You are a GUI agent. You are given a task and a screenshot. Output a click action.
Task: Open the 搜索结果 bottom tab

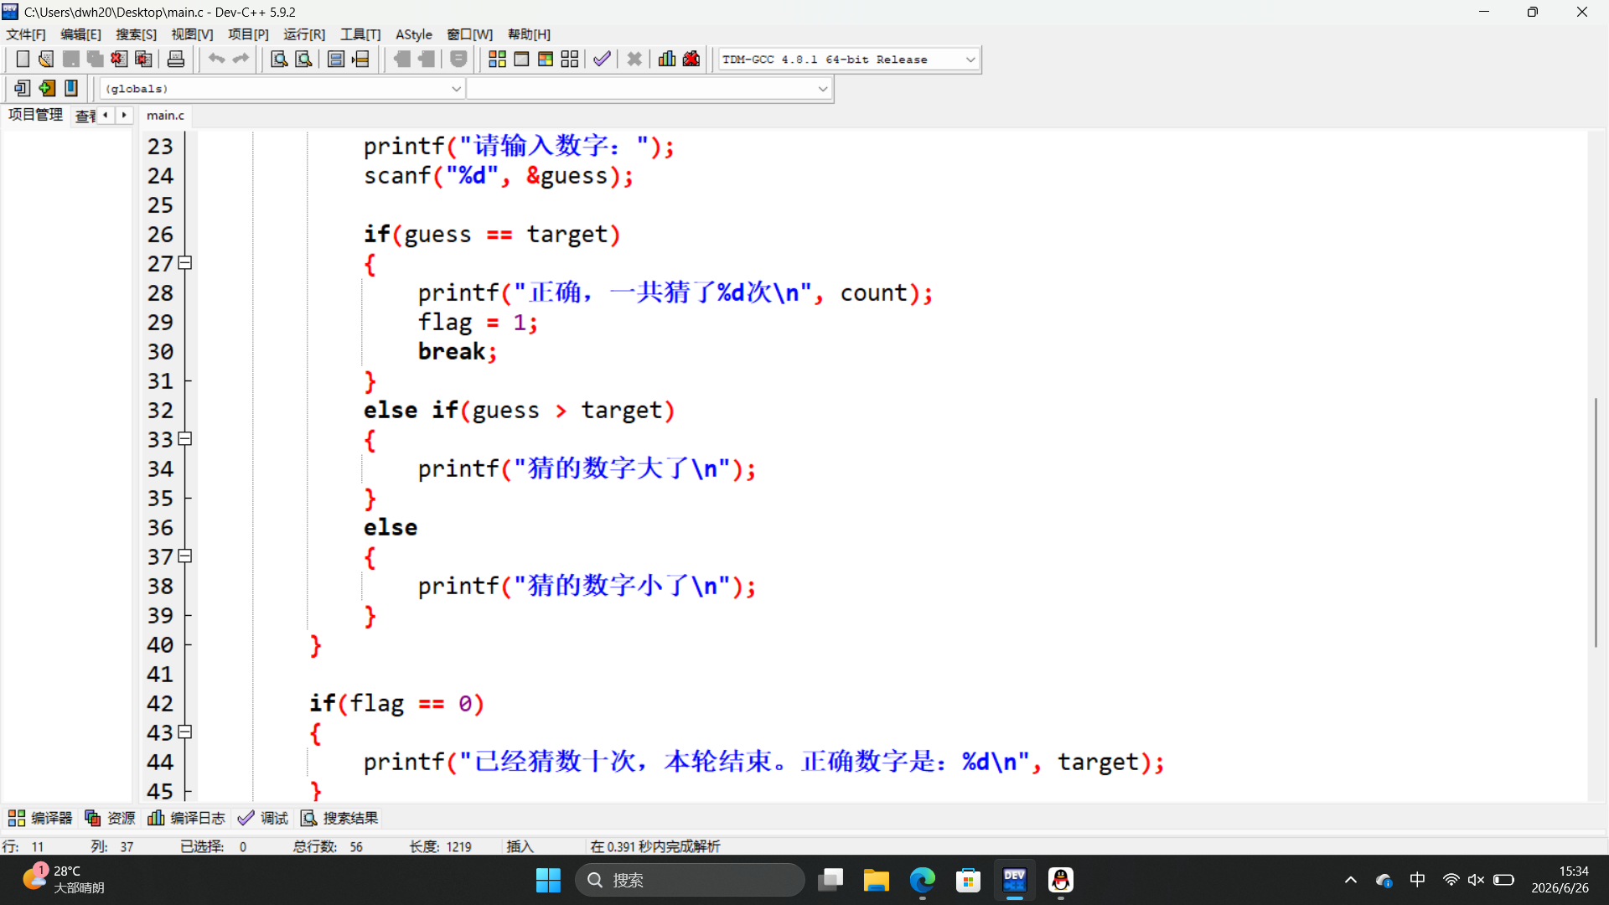tap(339, 818)
